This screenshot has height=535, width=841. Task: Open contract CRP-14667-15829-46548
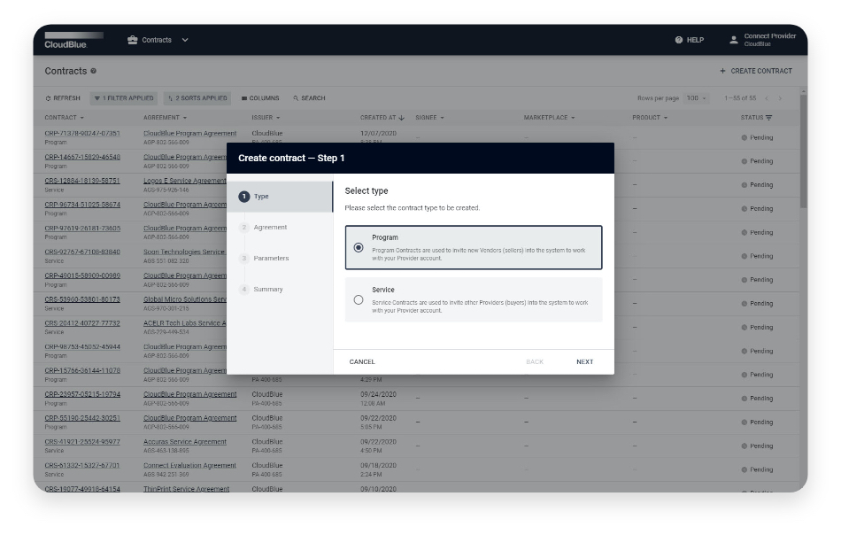point(82,157)
